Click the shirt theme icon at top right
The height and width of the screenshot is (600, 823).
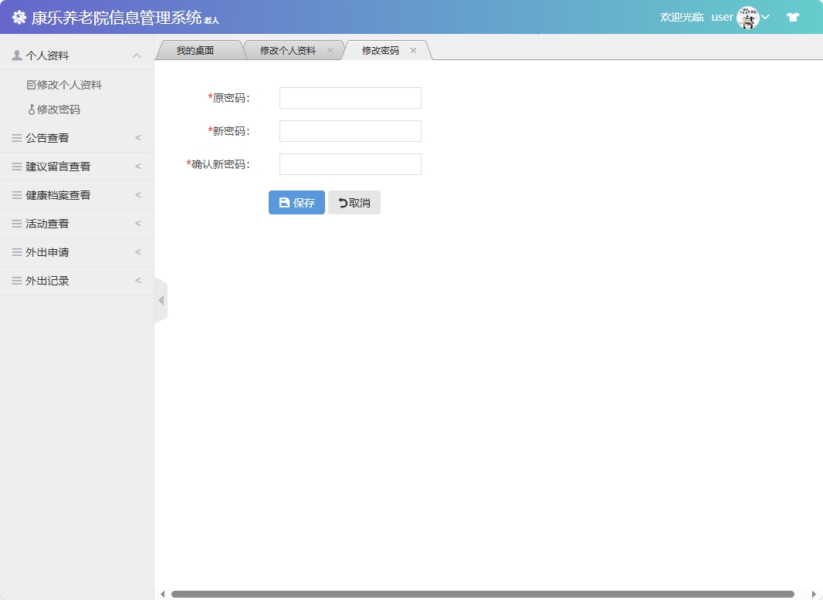point(793,16)
